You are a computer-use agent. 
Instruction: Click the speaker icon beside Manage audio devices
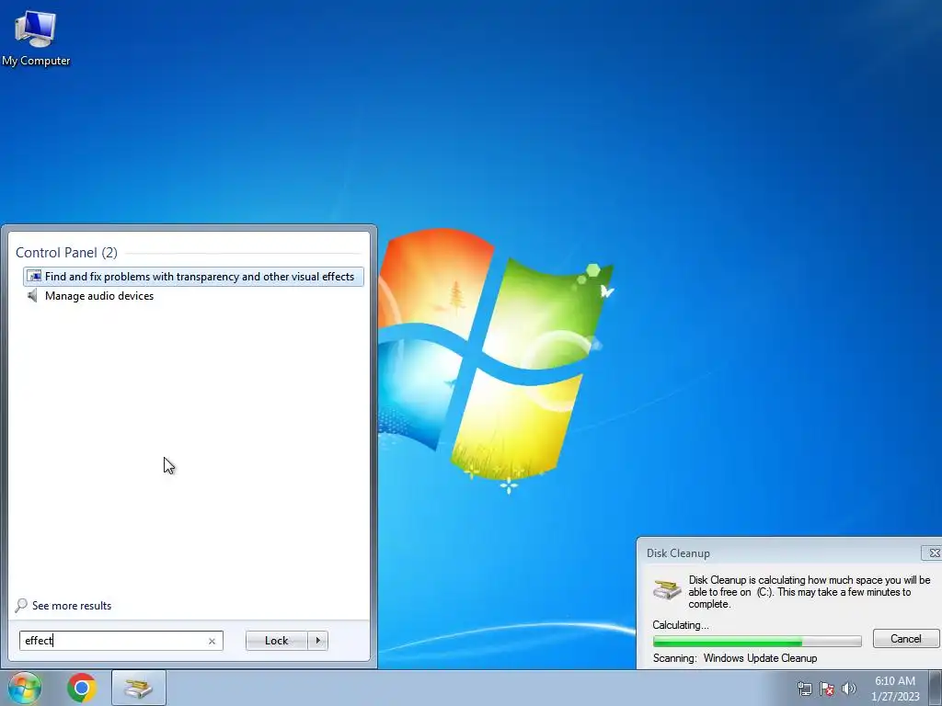pyautogui.click(x=32, y=295)
